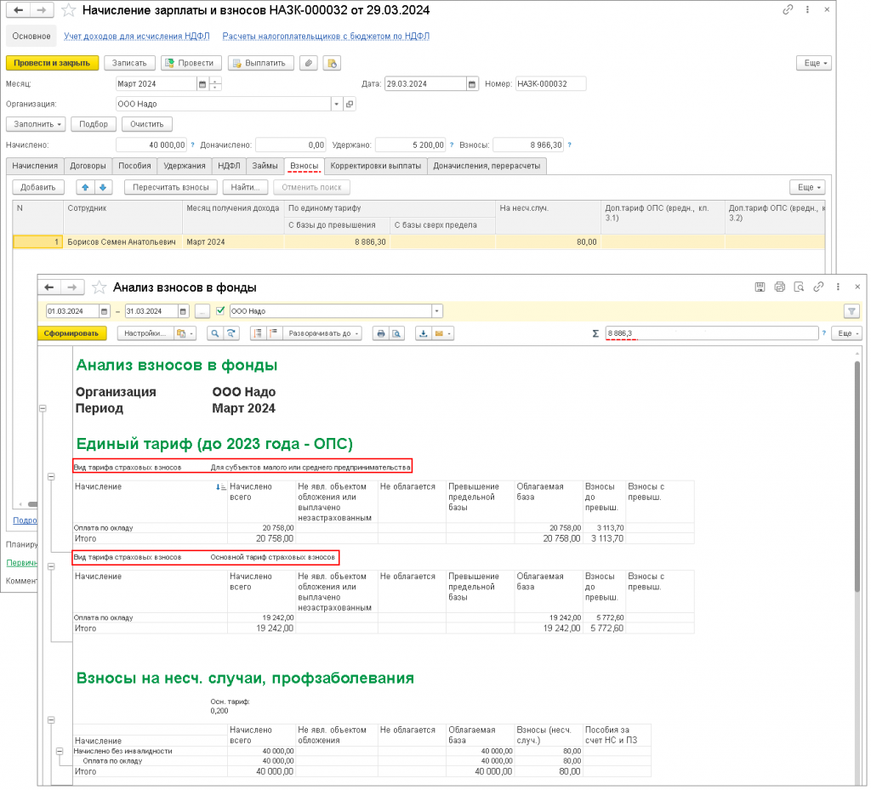Open the Учет доходов для исчисления НДФЛ link
Image resolution: width=871 pixels, height=790 pixels.
[x=137, y=36]
